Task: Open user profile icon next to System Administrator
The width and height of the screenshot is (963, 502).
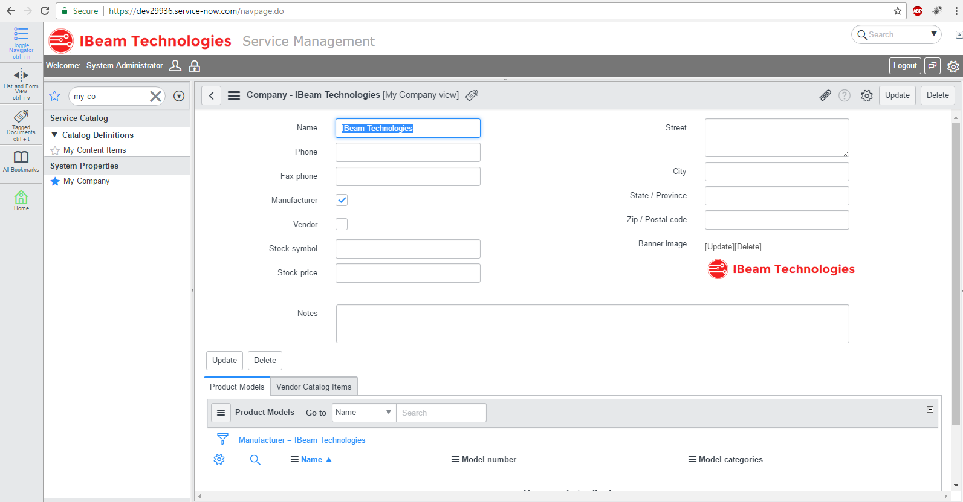Action: (175, 66)
